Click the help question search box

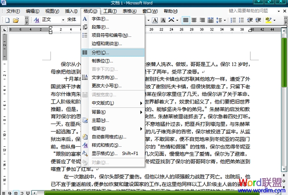click(252, 11)
